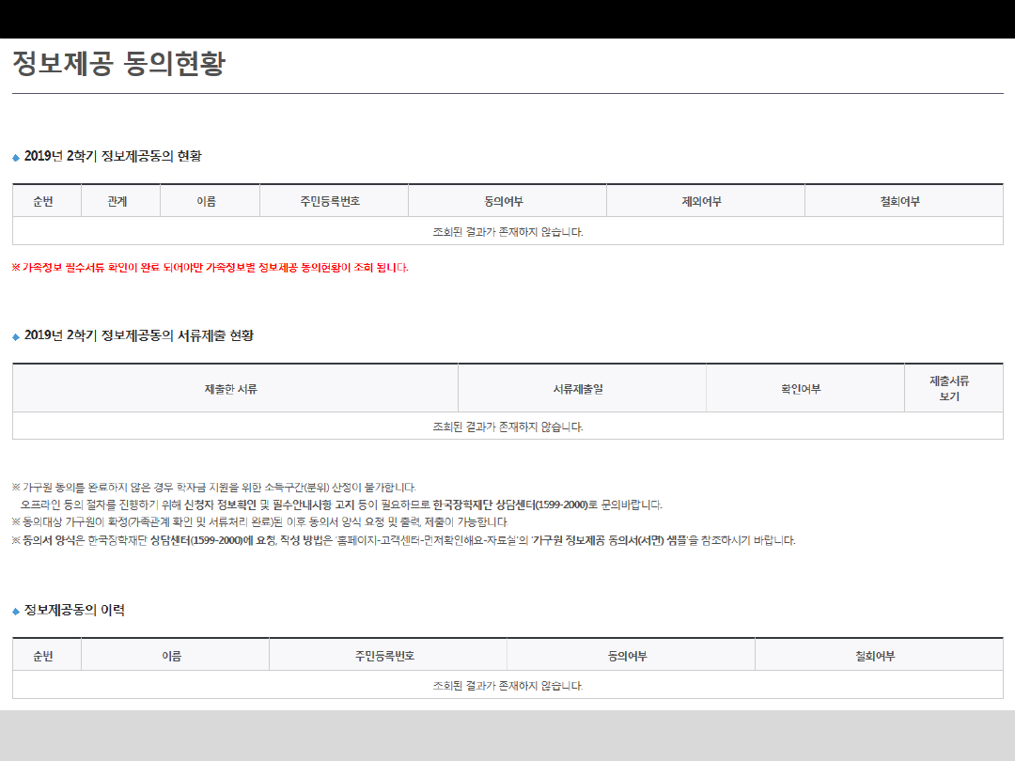The image size is (1015, 761).
Task: Click the diamond bullet beside 정보제공동의 이력 heading
Action: click(x=16, y=612)
